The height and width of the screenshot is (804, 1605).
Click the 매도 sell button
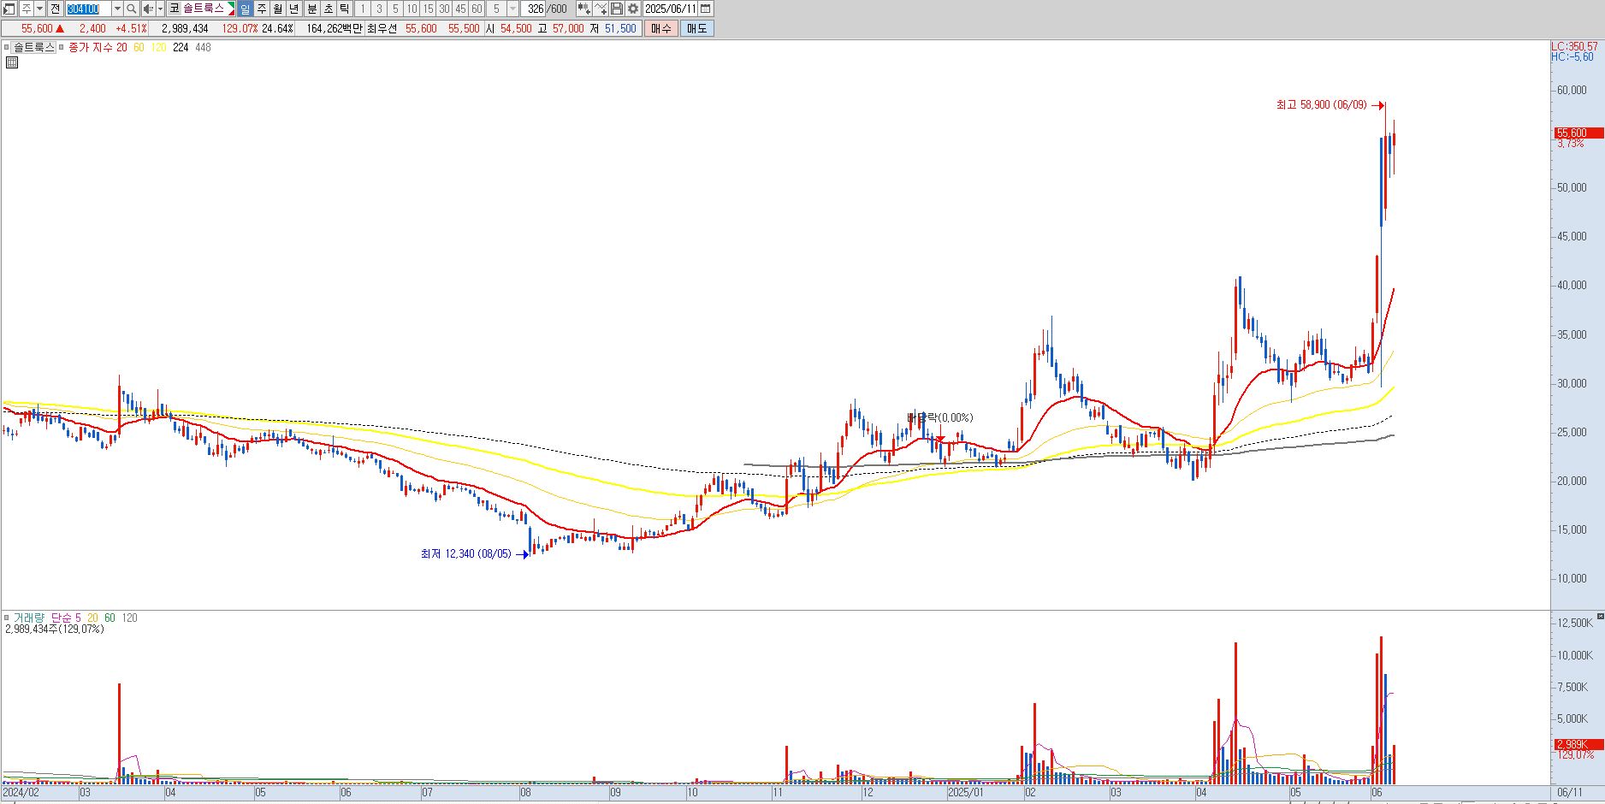pyautogui.click(x=697, y=28)
